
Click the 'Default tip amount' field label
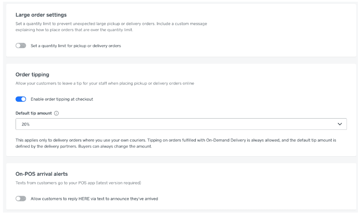click(34, 113)
